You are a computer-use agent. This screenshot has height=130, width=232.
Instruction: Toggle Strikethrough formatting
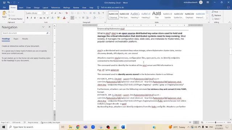pyautogui.click(x=41, y=18)
